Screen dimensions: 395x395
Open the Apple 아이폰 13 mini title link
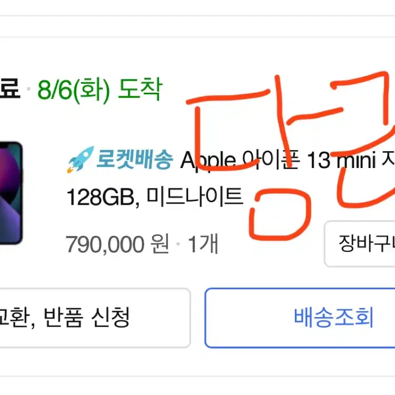pos(288,160)
